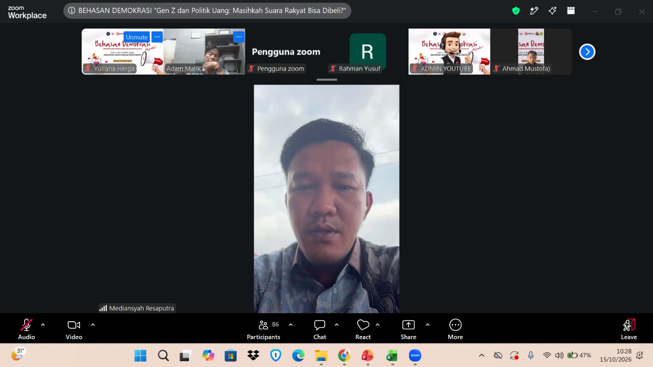Start screen sharing with Share
The height and width of the screenshot is (367, 653).
pos(409,329)
